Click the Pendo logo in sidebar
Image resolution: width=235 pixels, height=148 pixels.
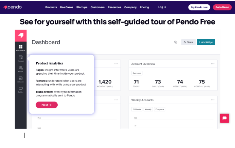click(x=21, y=35)
